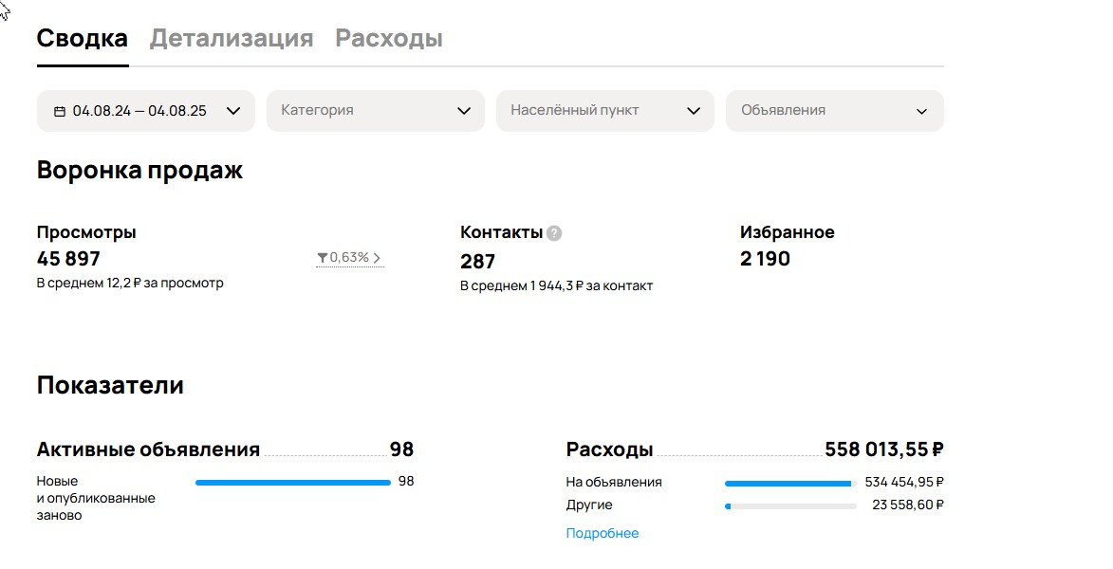This screenshot has height=569, width=1113.
Task: Go to the Расходы tab
Action: click(x=389, y=39)
